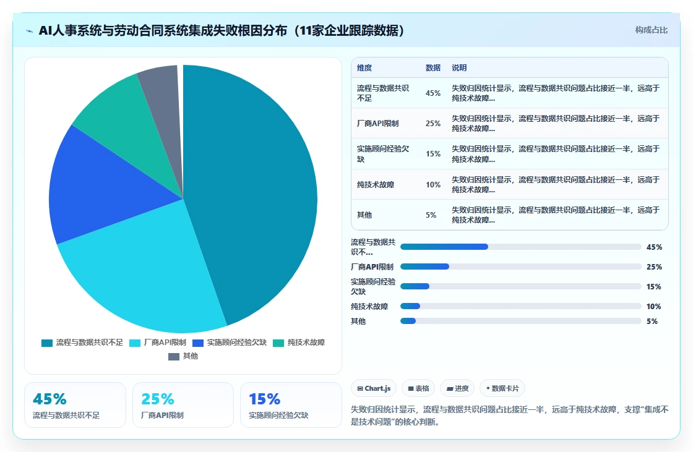Click the progress list label 流程与数据共识不…
The height and width of the screenshot is (452, 693).
[373, 247]
